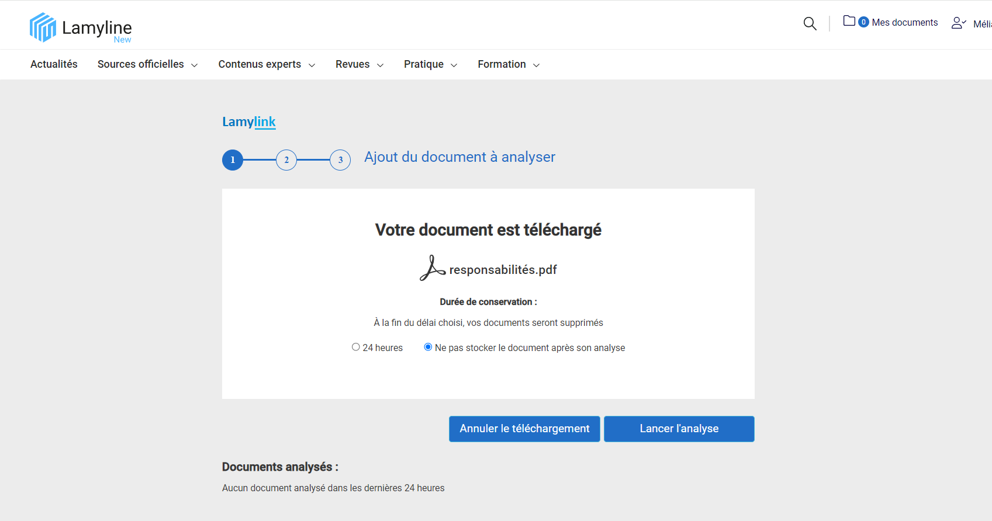Click the Lamyline logo icon
992x521 pixels.
pos(43,27)
